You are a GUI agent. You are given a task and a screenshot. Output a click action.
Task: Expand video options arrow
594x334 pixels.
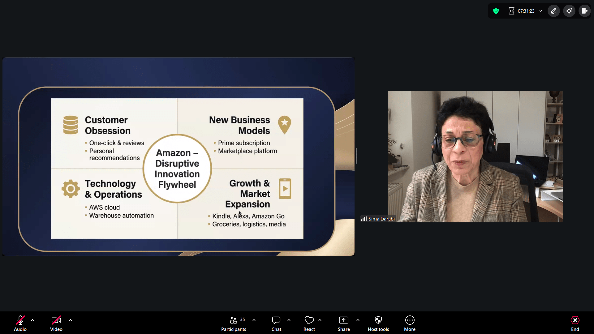(x=71, y=320)
